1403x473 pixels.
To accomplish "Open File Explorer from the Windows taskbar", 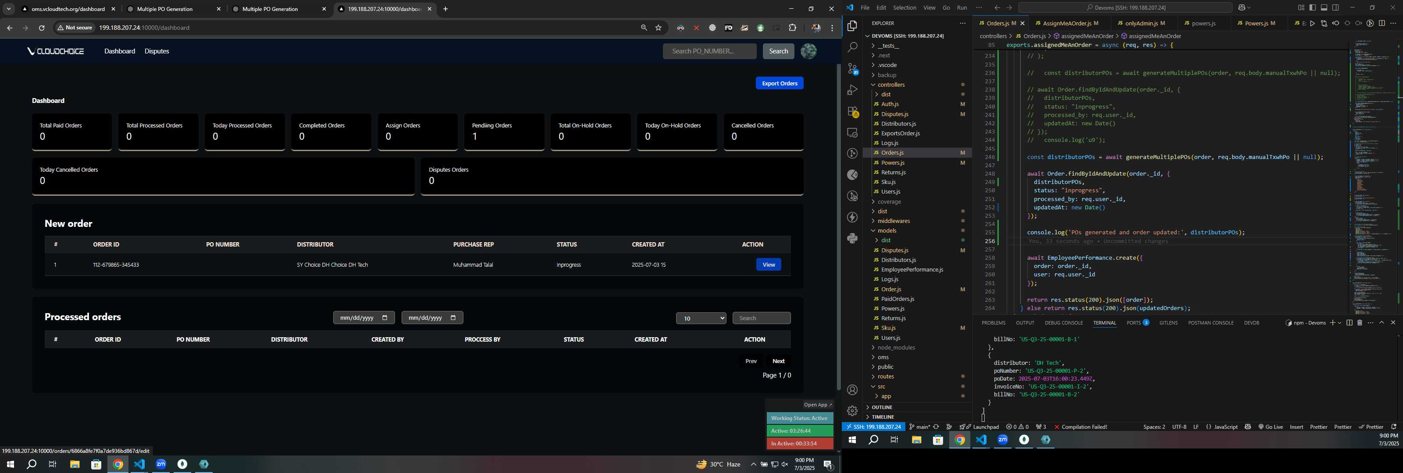I will (x=75, y=464).
